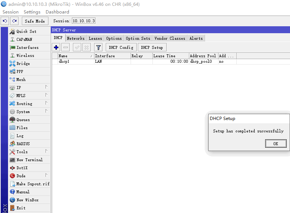Click the Undo arrow icon
Viewport: 290px width, 213px height.
pos(5,21)
